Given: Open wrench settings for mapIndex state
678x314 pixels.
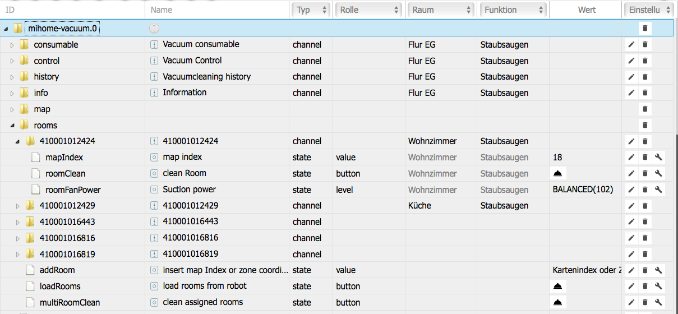Looking at the screenshot, I should click(x=659, y=158).
